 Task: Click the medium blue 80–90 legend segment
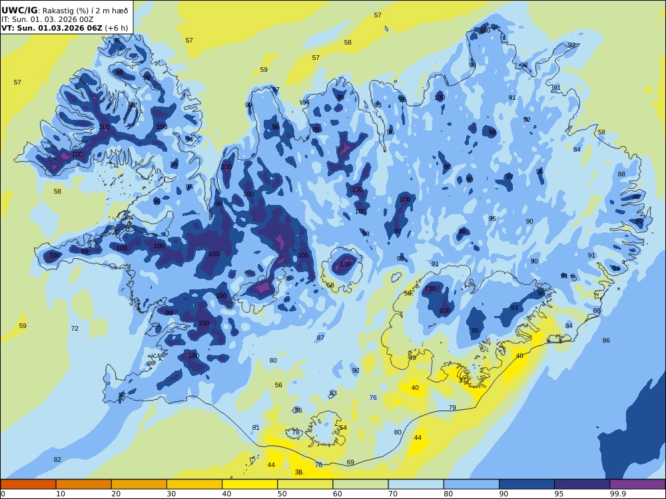472,484
